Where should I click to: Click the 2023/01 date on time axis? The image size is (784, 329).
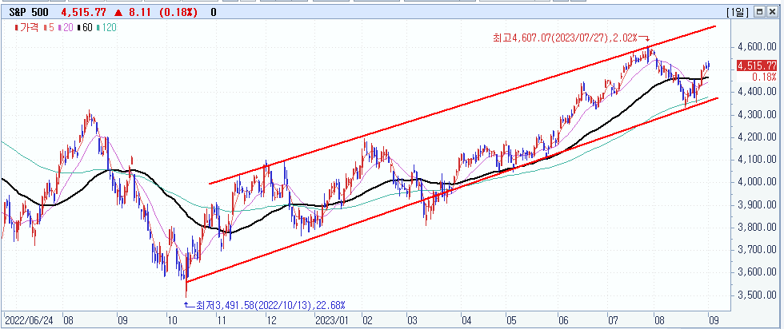tap(331, 320)
